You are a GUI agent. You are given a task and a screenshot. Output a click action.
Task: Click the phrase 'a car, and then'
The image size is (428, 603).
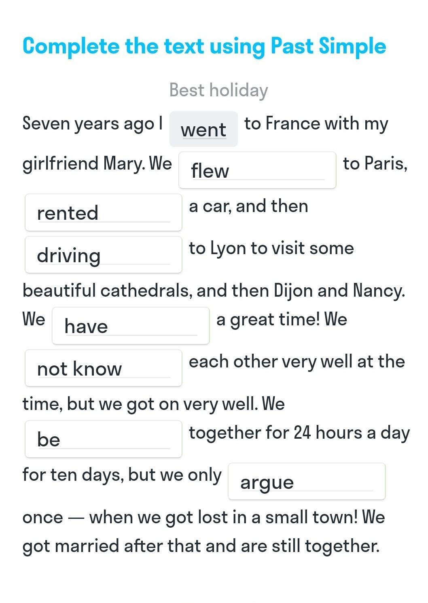[248, 206]
